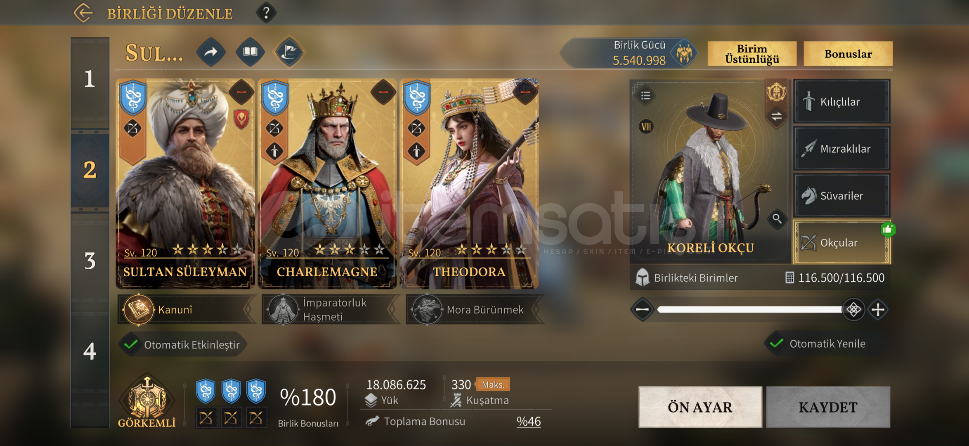Expand the İmparatorluk Haşmeti skill

(330, 309)
